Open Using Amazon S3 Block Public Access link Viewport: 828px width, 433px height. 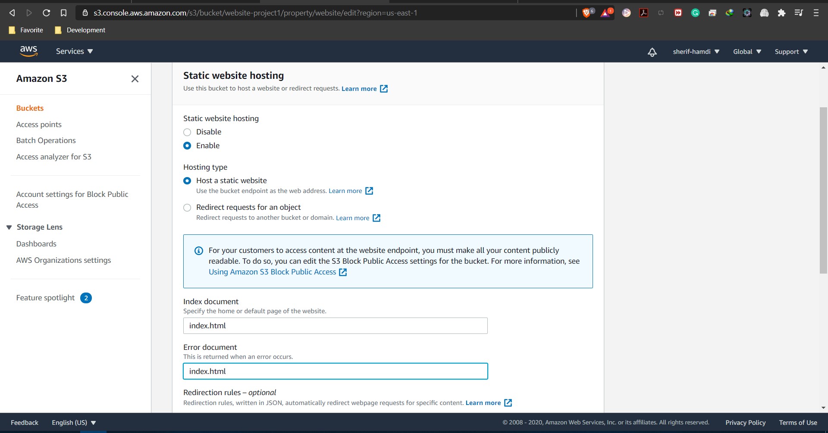point(272,272)
